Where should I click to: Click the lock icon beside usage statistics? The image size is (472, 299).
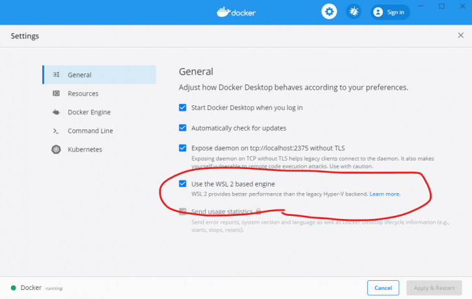[258, 211]
